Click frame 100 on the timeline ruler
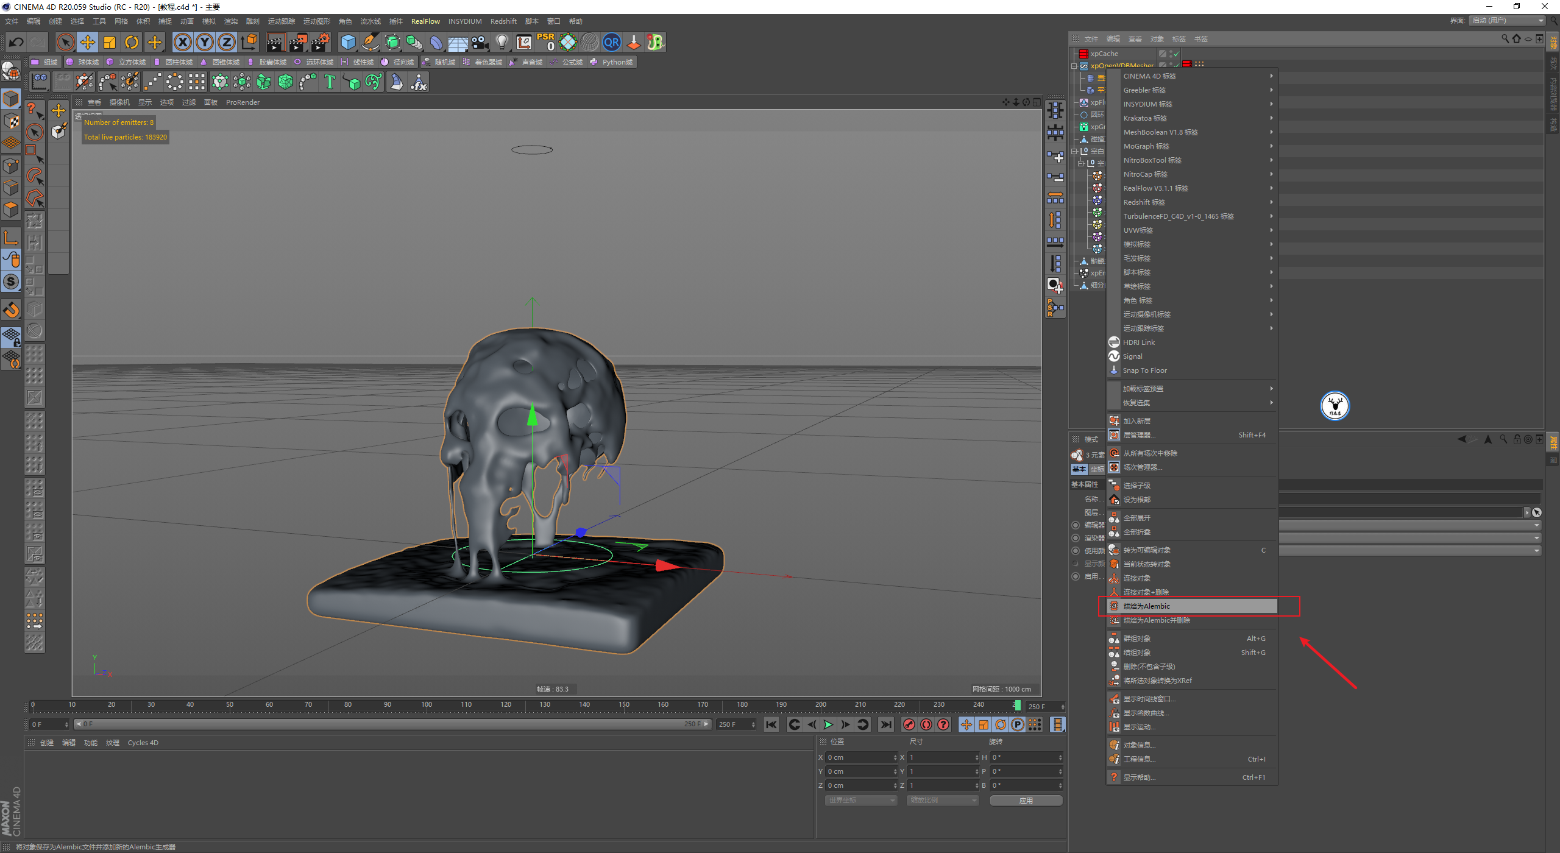The width and height of the screenshot is (1560, 853). click(x=427, y=705)
